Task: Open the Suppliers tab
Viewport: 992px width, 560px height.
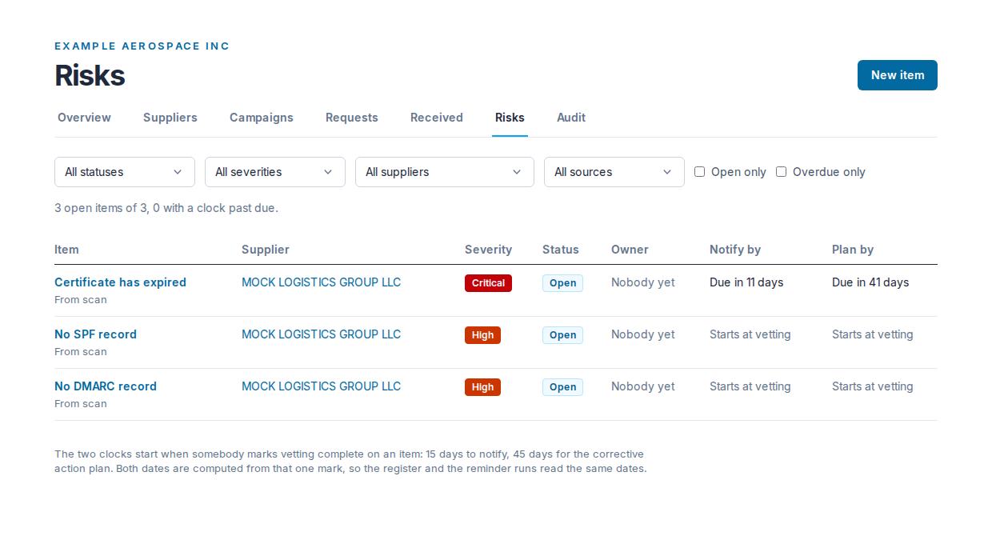Action: click(170, 118)
